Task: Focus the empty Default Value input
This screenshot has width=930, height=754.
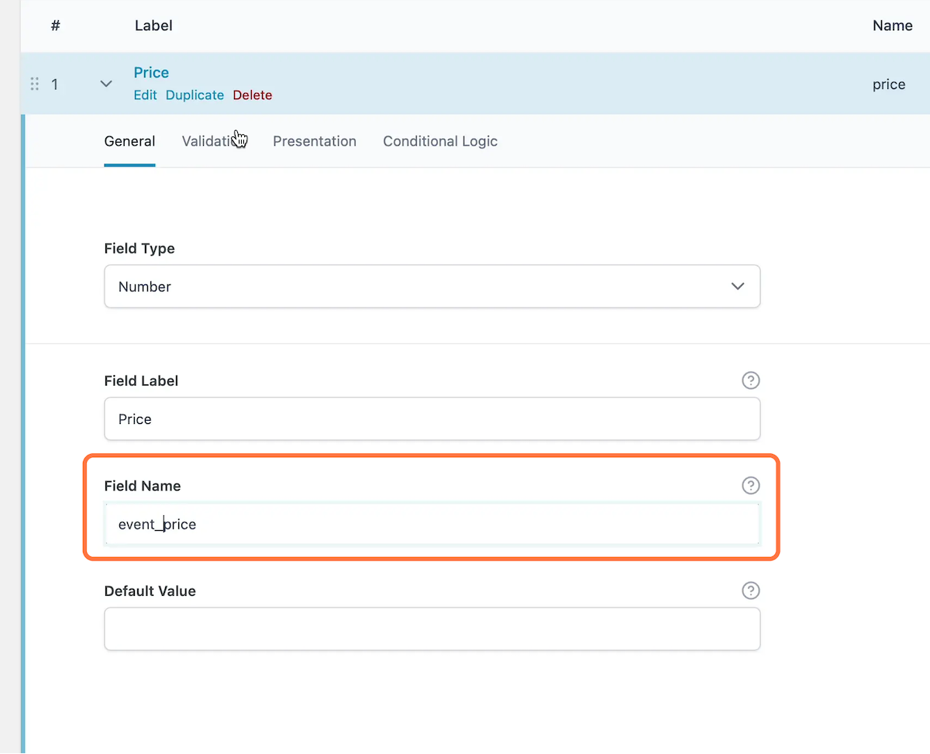Action: point(432,628)
